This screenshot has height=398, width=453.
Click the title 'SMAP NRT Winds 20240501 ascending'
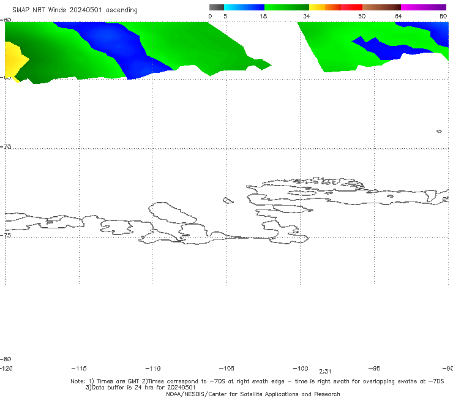pyautogui.click(x=75, y=10)
